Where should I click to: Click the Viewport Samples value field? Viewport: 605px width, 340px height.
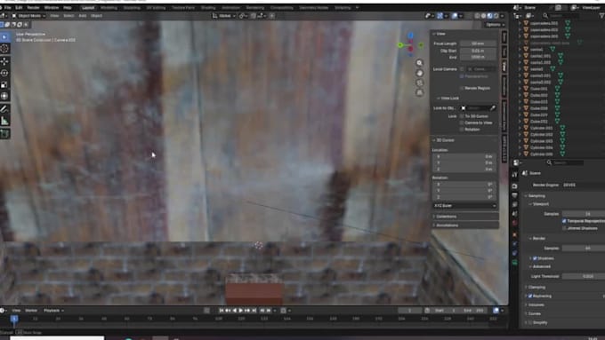pos(584,214)
